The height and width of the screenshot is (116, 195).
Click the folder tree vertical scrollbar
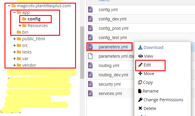pos(82,53)
